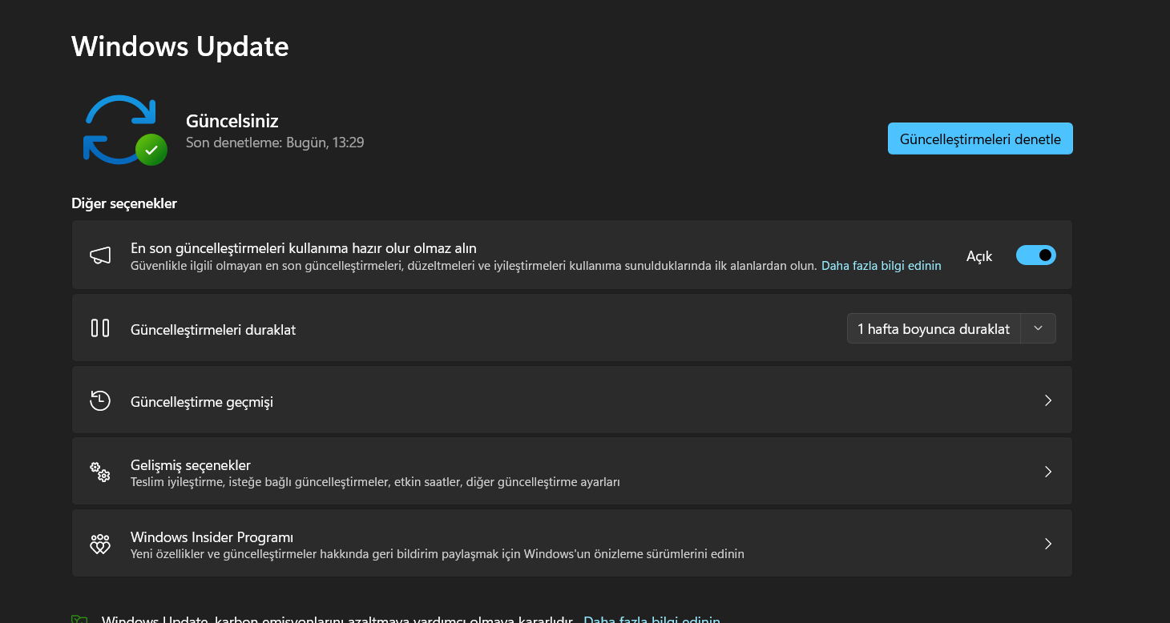Viewport: 1170px width, 623px height.
Task: Expand Güncelleştirme geçmişi with its chevron
Action: coord(1047,400)
